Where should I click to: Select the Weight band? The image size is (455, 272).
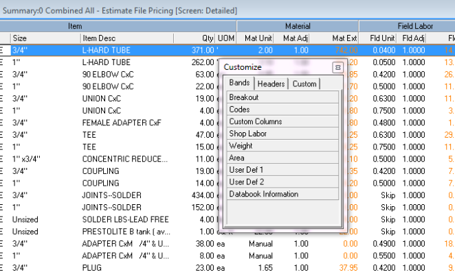[x=282, y=146]
